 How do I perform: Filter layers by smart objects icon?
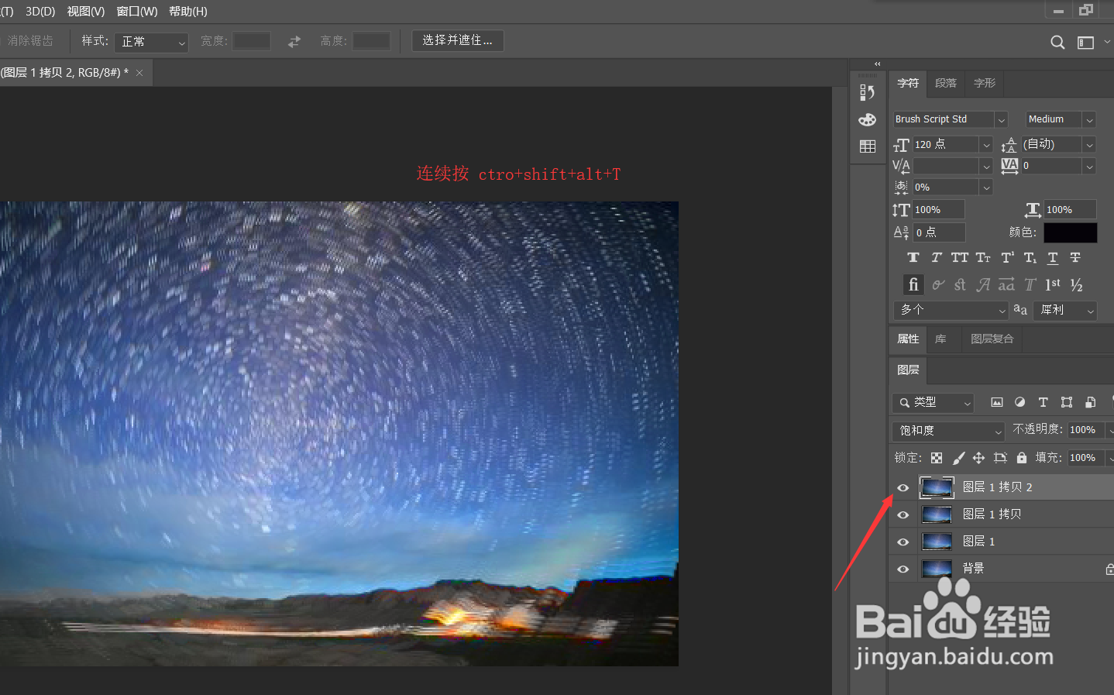[x=1090, y=402]
